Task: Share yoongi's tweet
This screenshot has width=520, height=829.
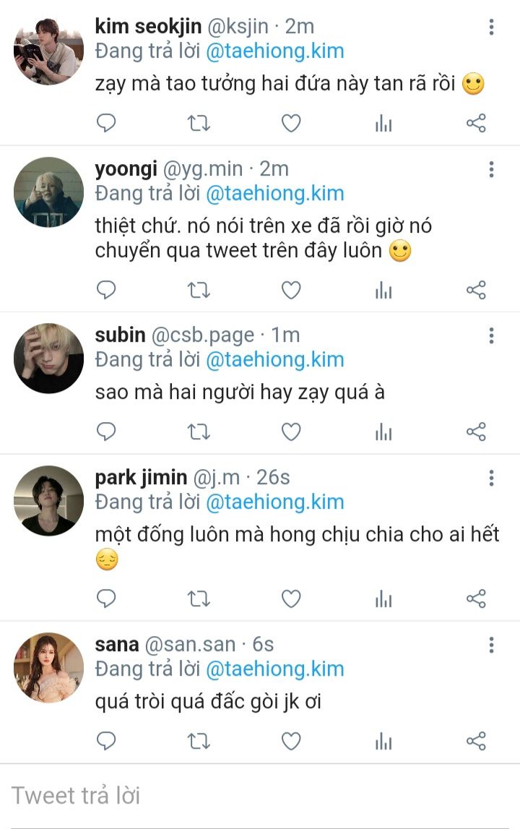Action: 476,291
